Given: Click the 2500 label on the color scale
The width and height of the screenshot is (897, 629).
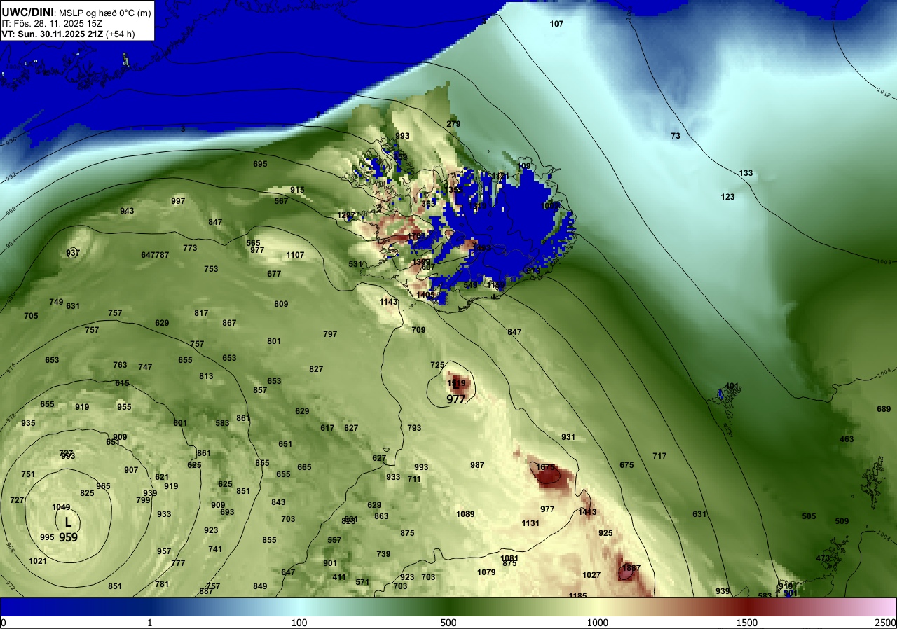Looking at the screenshot, I should [886, 623].
